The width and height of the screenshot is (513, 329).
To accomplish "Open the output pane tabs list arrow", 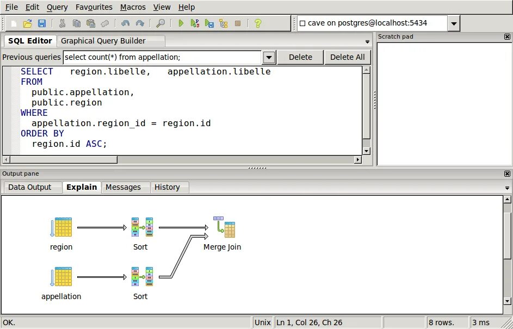I will (x=507, y=188).
